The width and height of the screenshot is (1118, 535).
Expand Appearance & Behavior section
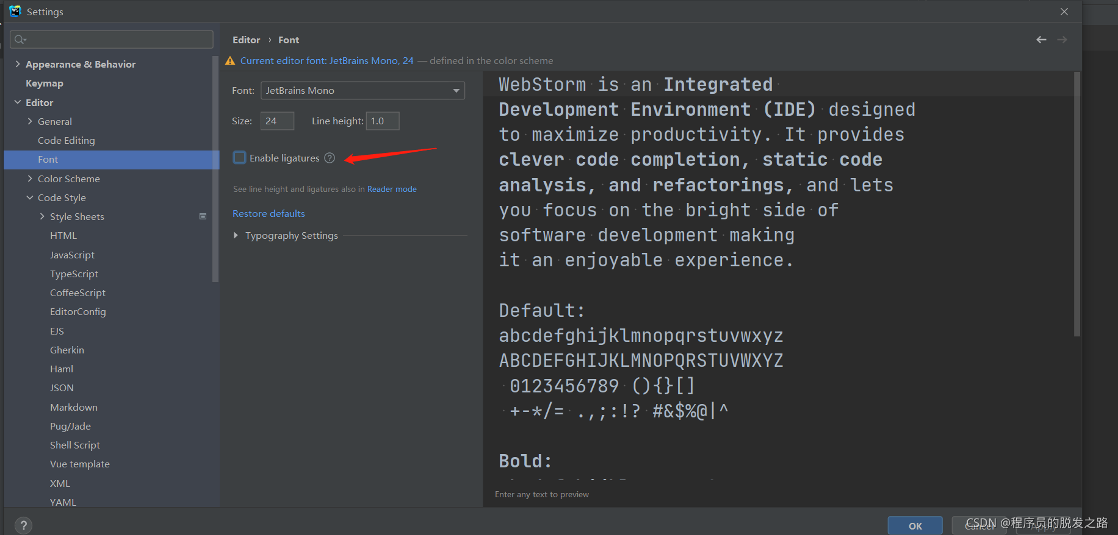(x=18, y=64)
